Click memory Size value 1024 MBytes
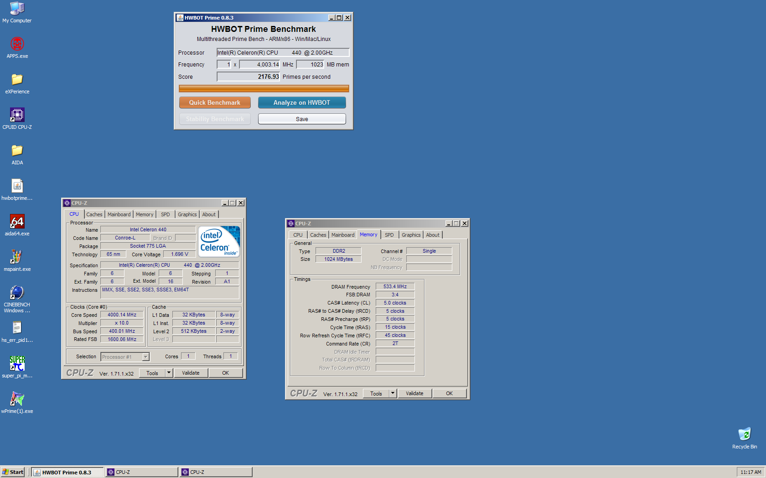This screenshot has height=478, width=766. (x=338, y=259)
